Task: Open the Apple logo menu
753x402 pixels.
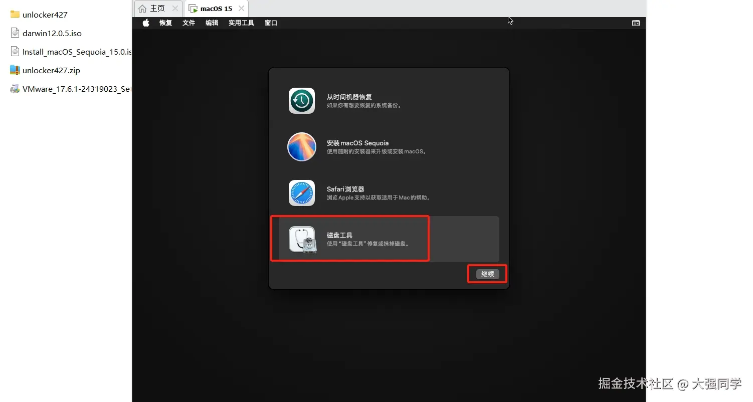Action: pos(146,23)
